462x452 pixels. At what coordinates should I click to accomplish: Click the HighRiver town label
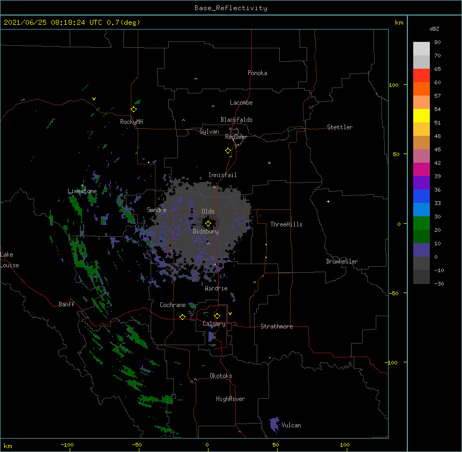pos(230,399)
